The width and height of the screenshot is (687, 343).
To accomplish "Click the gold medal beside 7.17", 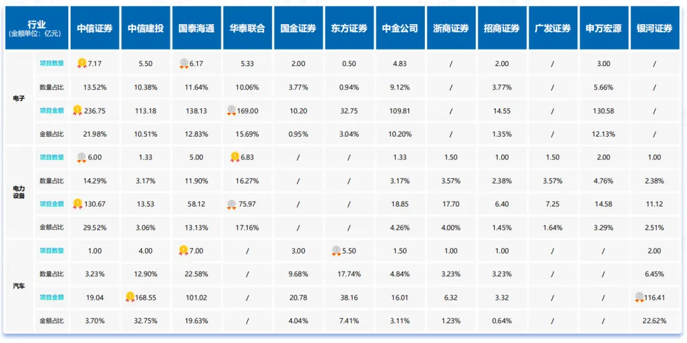I will 82,63.
